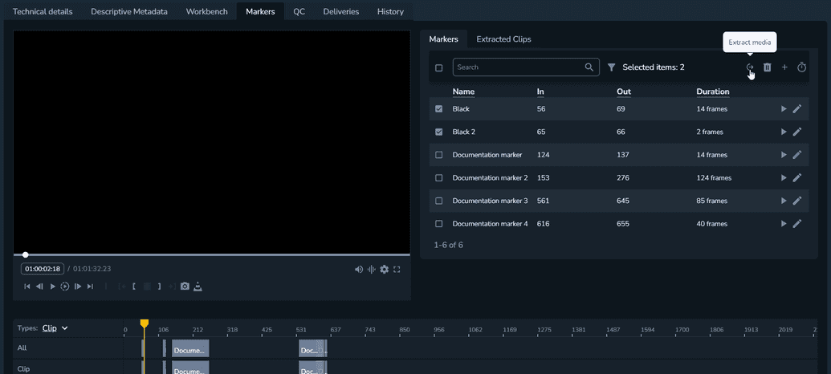Go to the Workbench tab
Viewport: 831px width, 374px height.
206,11
